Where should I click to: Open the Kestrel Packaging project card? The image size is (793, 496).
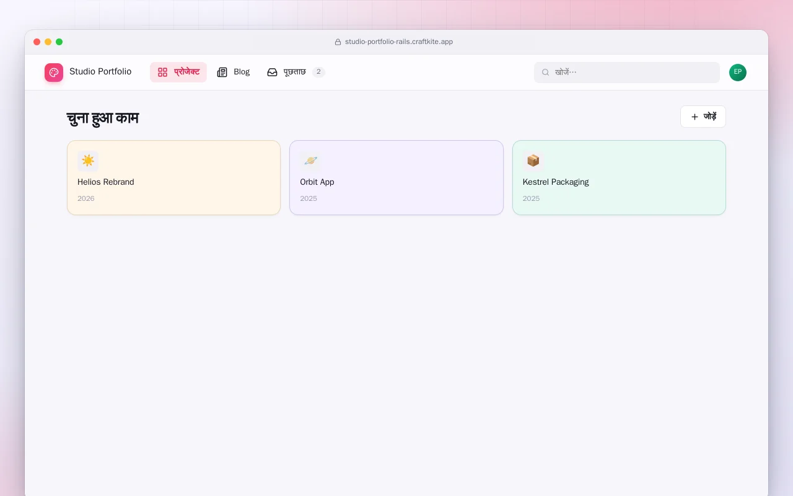tap(619, 178)
